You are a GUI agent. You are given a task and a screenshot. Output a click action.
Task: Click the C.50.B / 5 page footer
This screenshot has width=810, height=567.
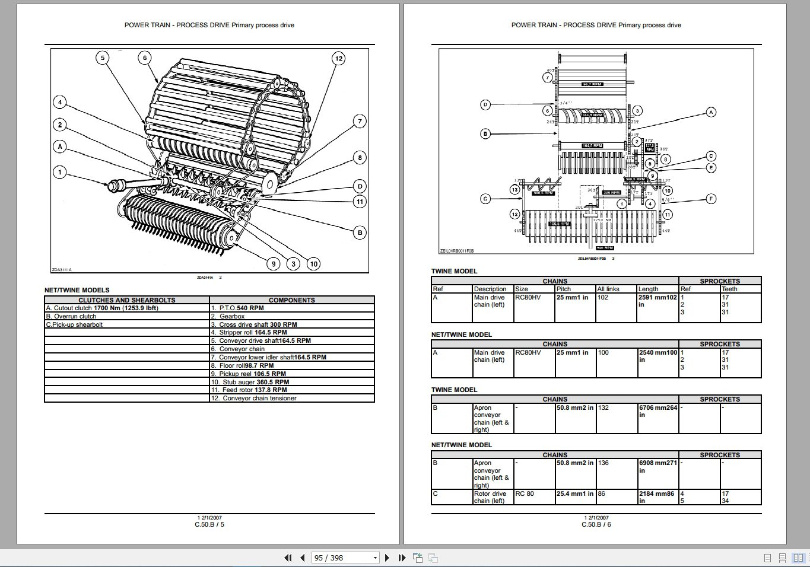point(209,524)
